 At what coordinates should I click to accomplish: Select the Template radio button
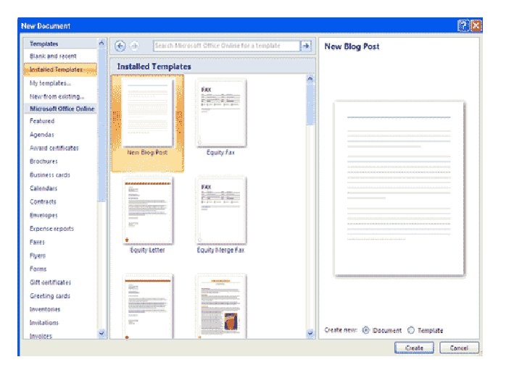(411, 330)
